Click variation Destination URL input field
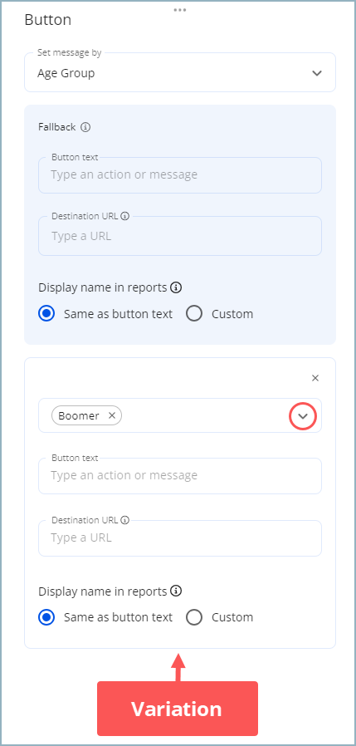 pos(180,538)
